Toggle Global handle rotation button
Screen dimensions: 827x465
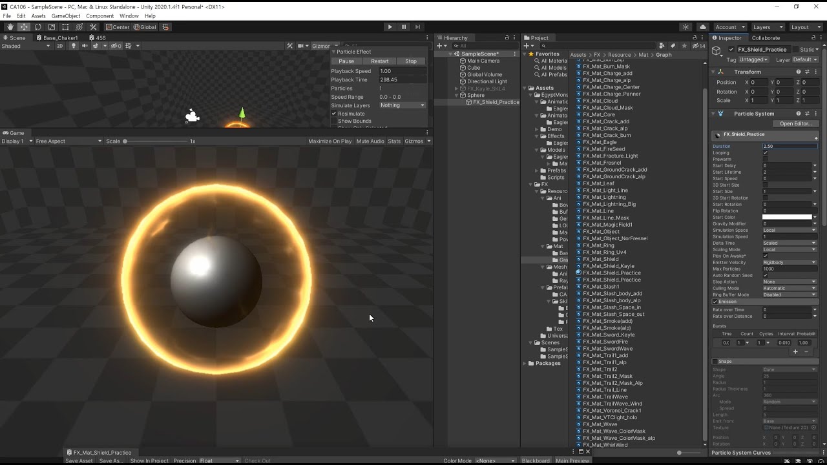tap(145, 27)
